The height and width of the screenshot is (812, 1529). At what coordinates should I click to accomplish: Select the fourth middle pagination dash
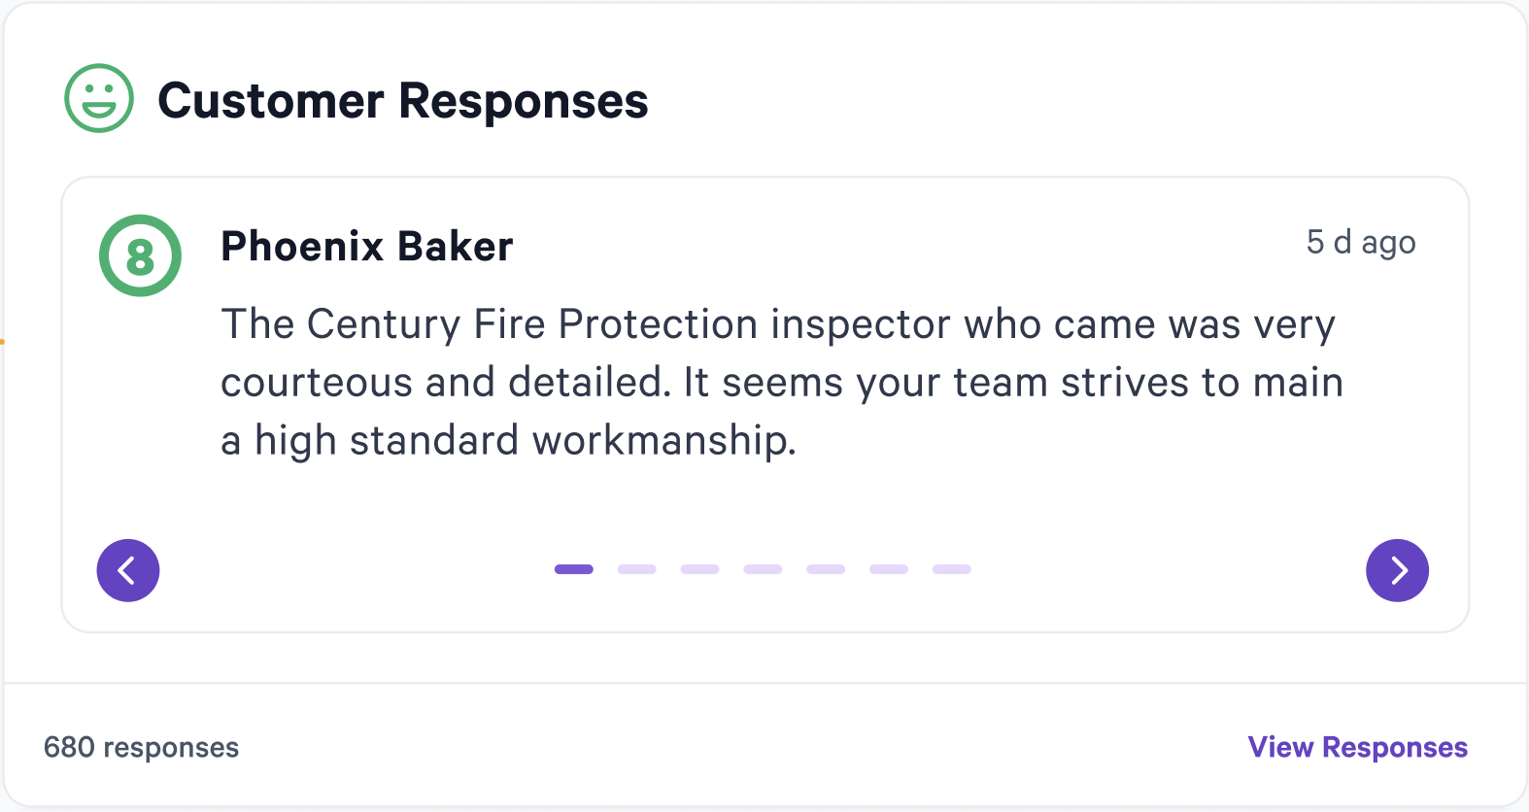tap(764, 569)
